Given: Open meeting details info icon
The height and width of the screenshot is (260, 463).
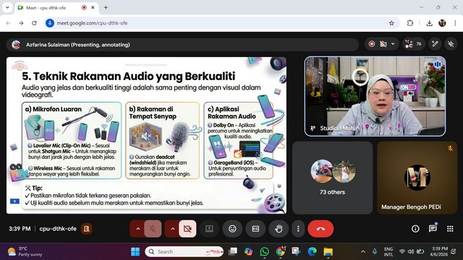Looking at the screenshot, I should tap(415, 229).
